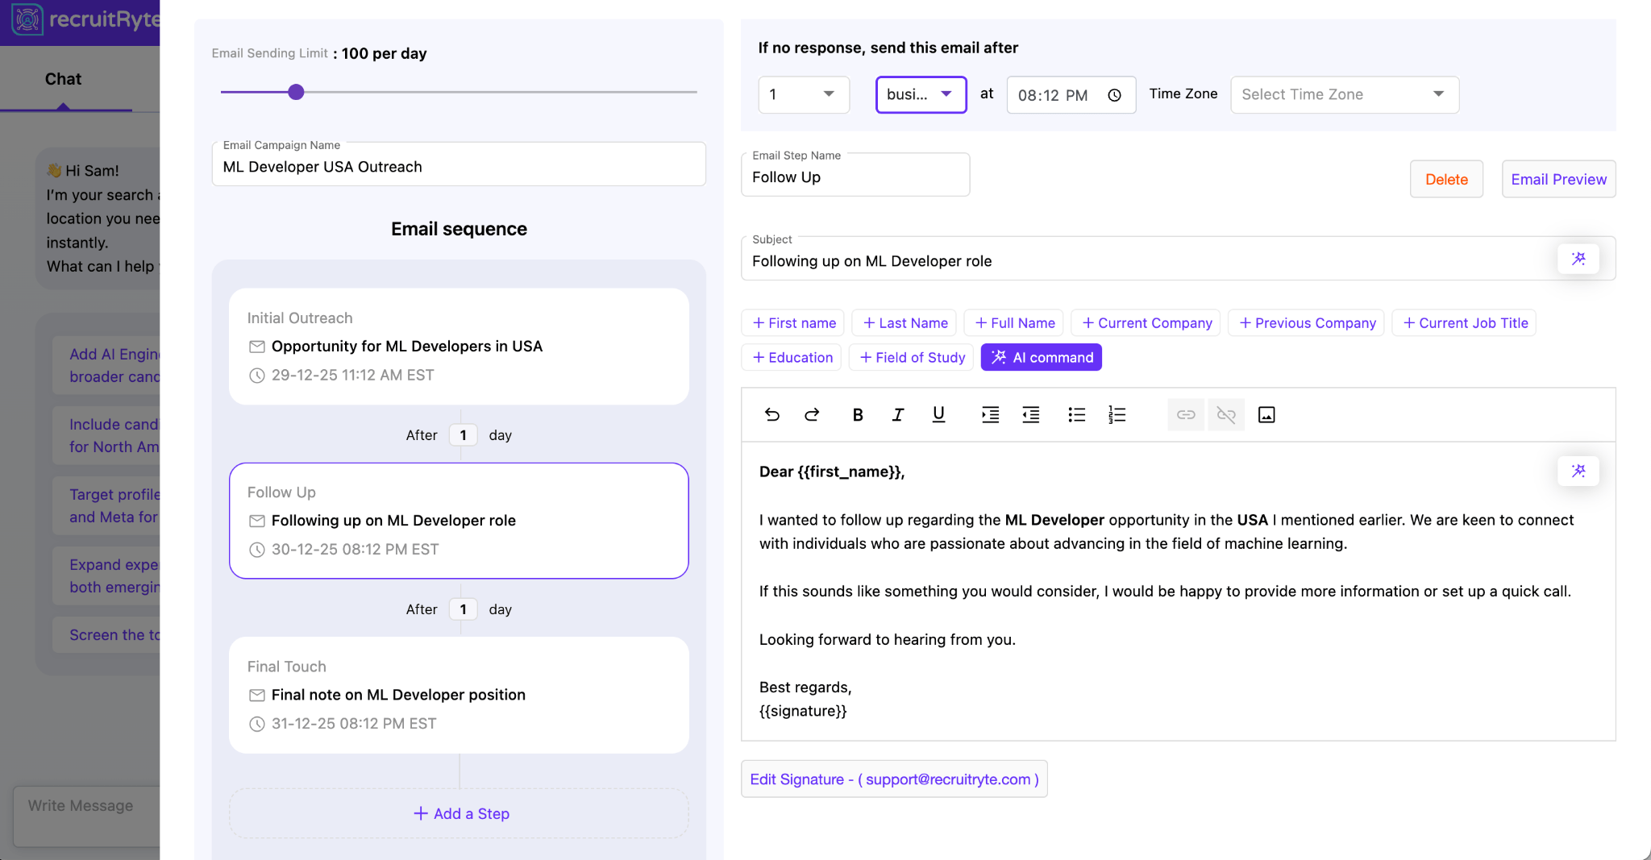Underline selected text in the editor
Screen dimensions: 1651x860
click(x=938, y=414)
